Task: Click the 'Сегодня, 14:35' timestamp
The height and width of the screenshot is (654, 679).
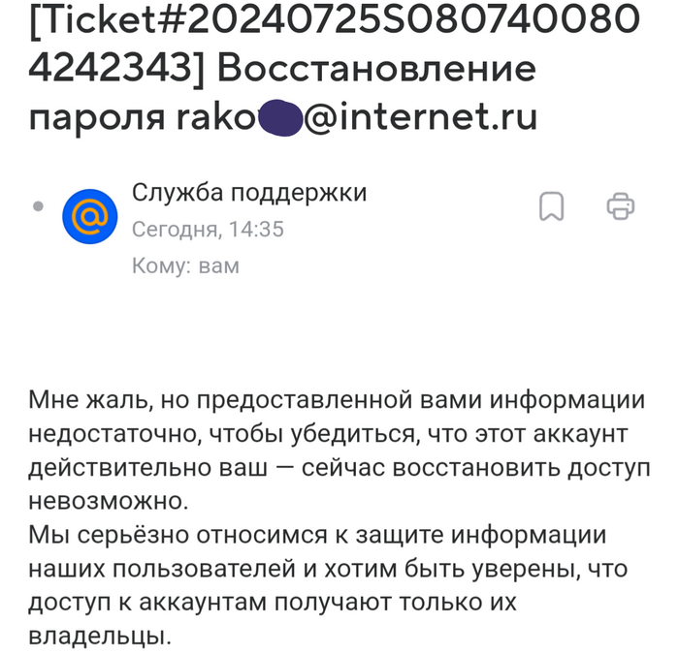Action: click(x=208, y=230)
